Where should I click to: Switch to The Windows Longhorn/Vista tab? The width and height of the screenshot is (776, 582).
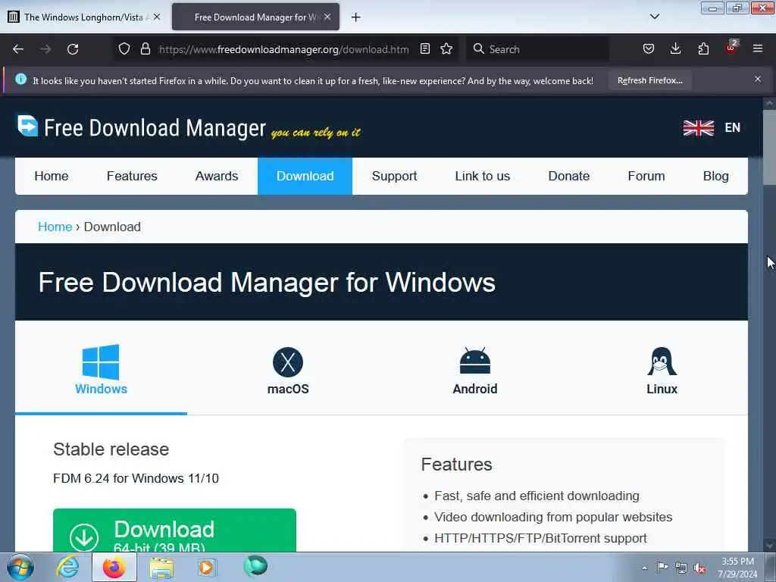point(84,17)
